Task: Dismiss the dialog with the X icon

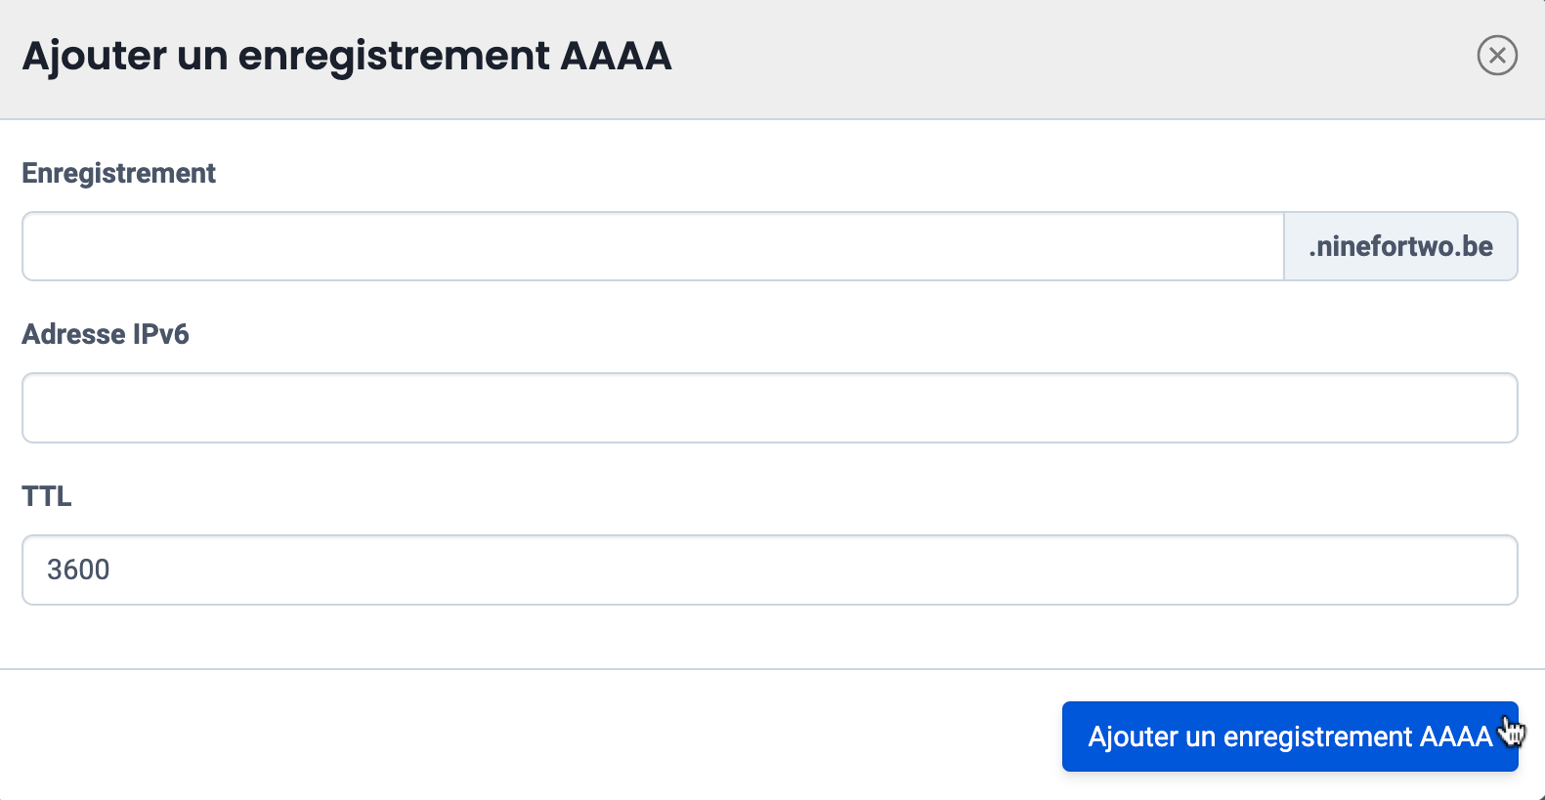Action: tap(1496, 56)
